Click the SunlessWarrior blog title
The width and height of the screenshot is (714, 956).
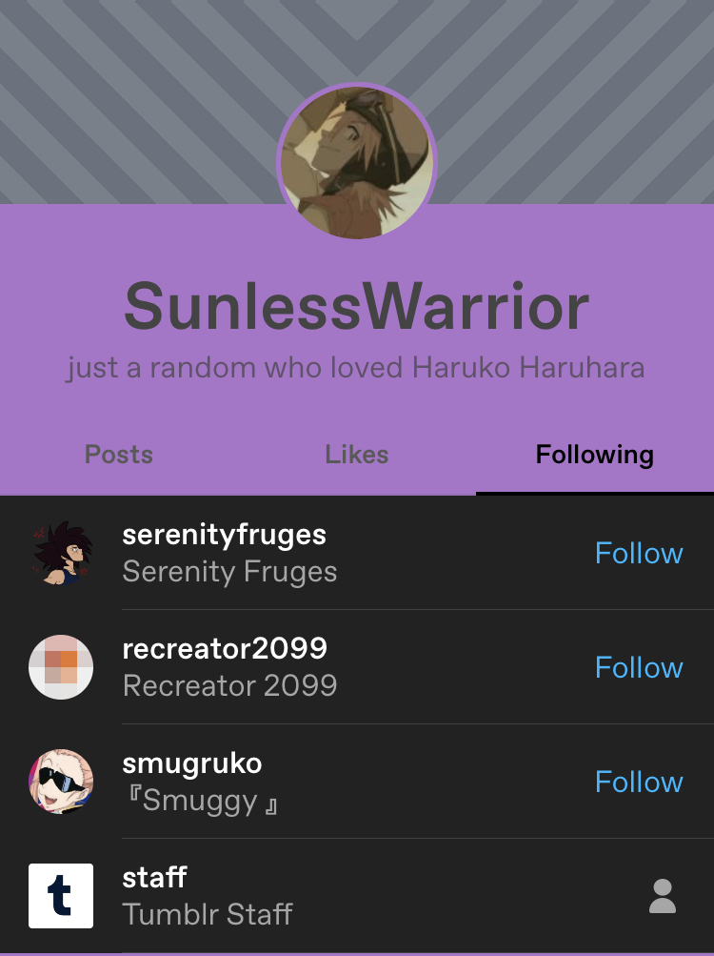coord(357,306)
